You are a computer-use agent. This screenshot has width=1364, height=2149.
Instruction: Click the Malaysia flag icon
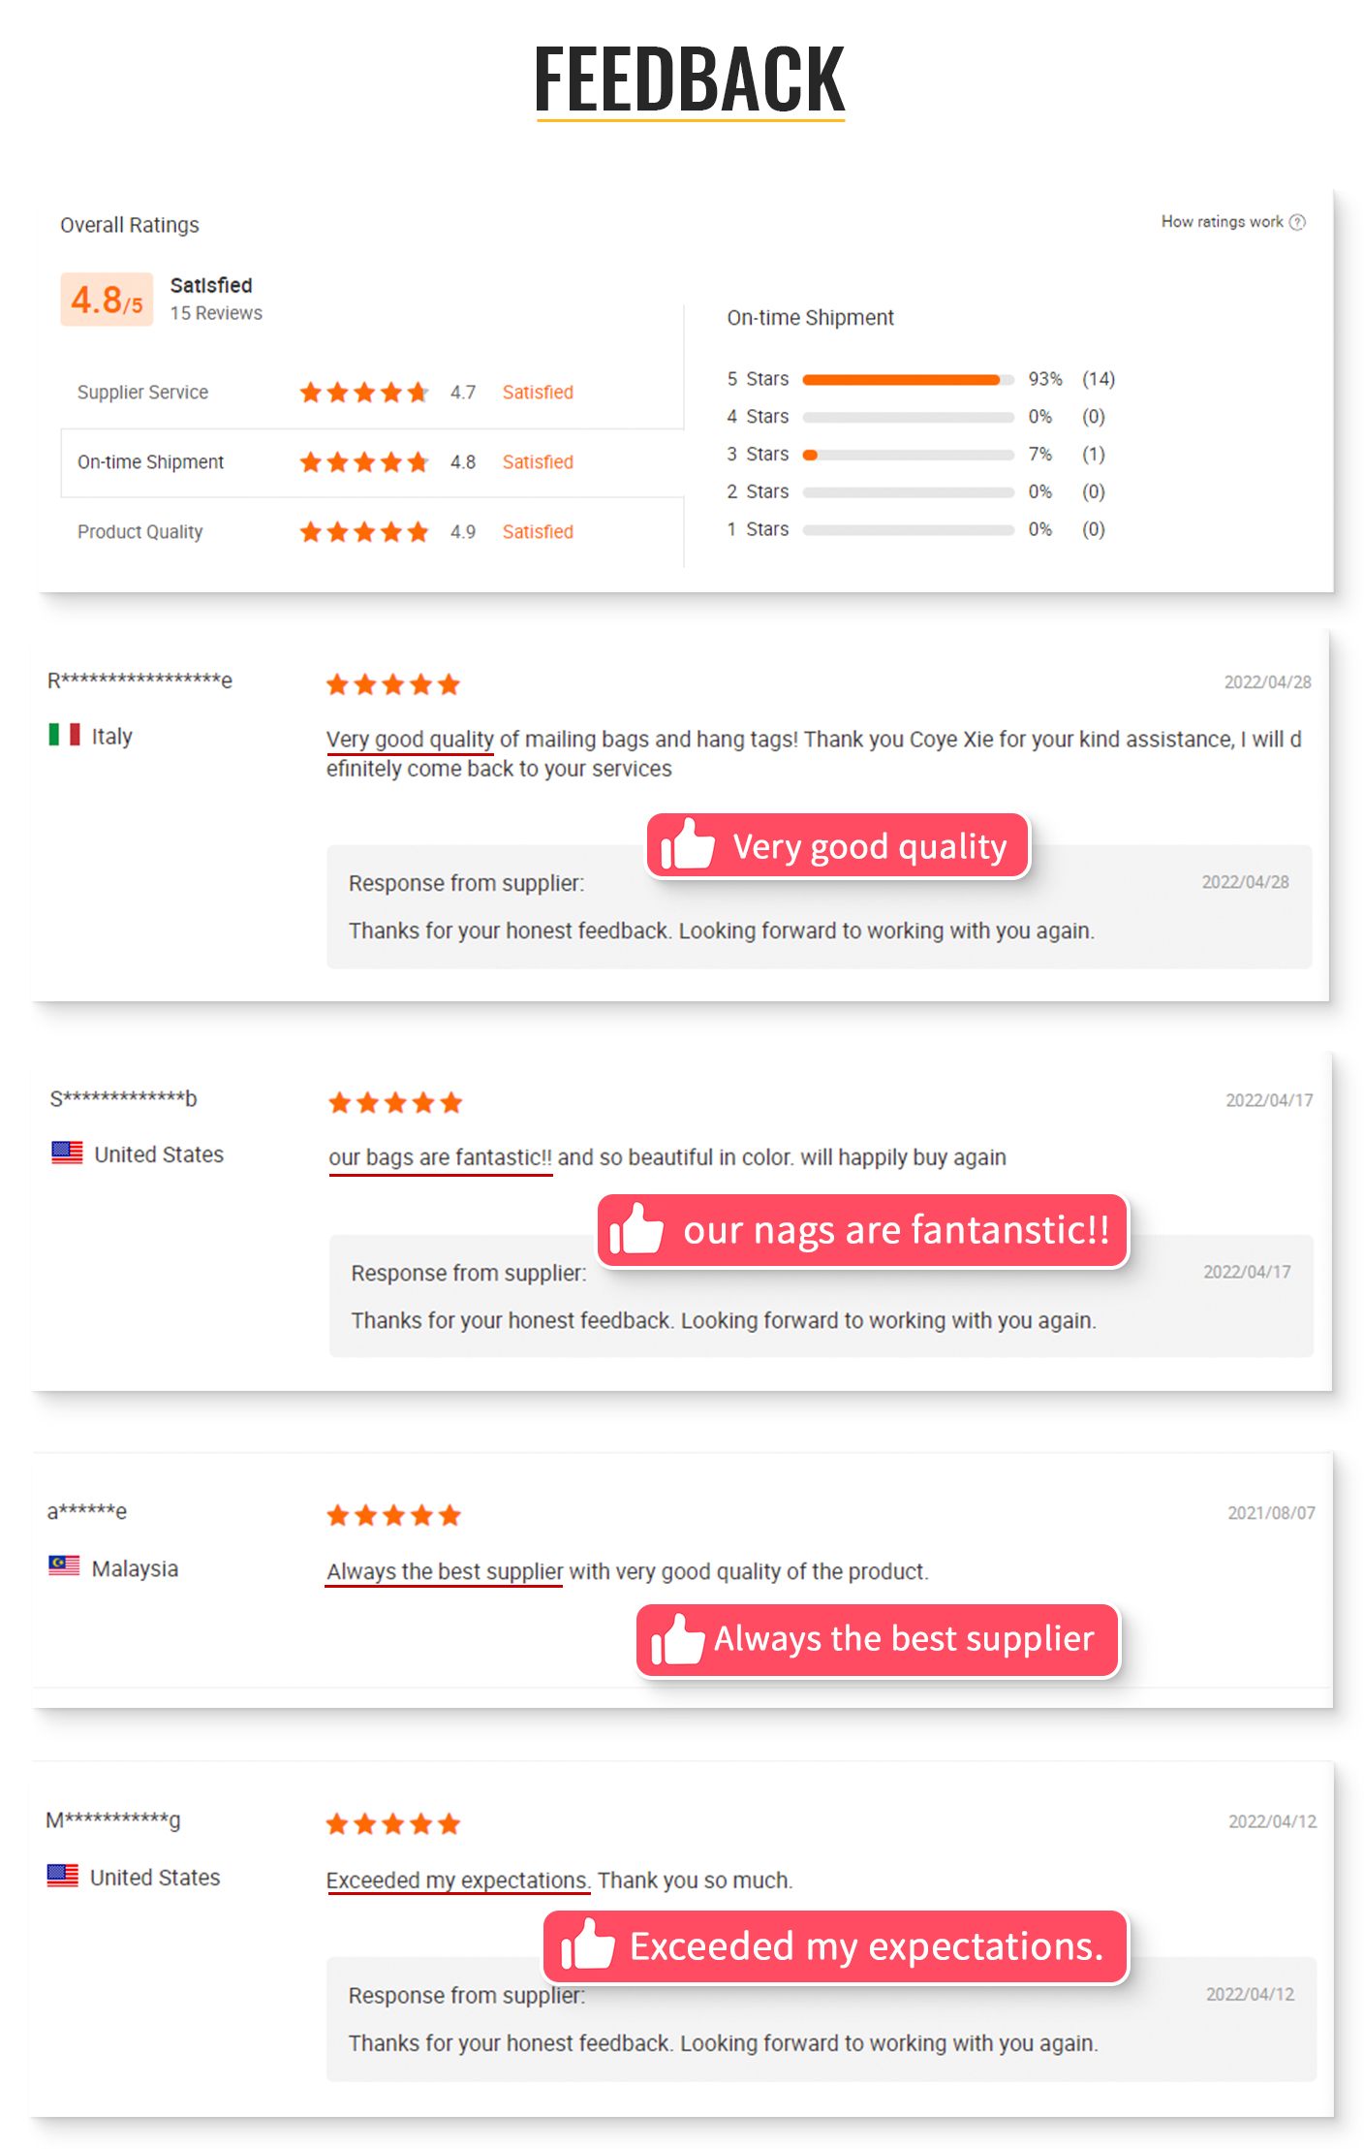[x=64, y=1566]
